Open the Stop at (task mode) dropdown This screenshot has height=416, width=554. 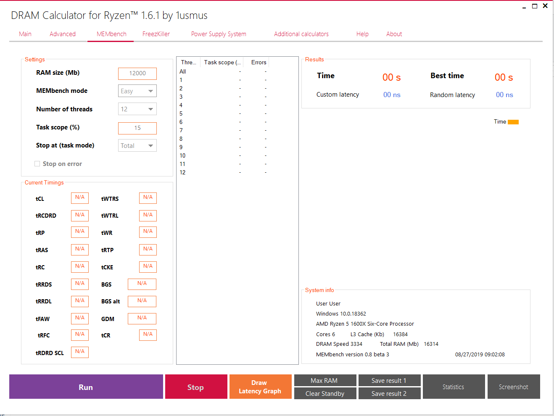click(137, 146)
